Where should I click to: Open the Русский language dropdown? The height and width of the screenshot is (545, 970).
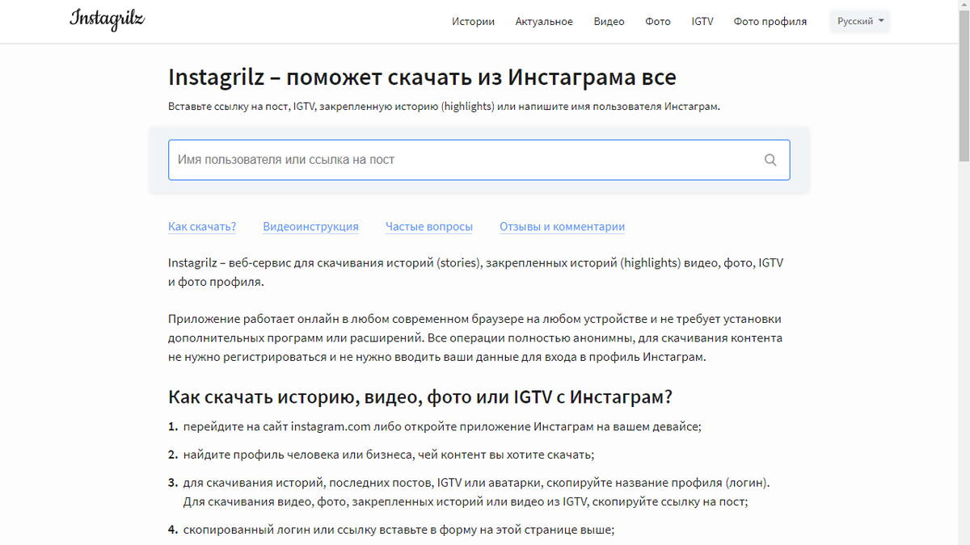pos(859,21)
